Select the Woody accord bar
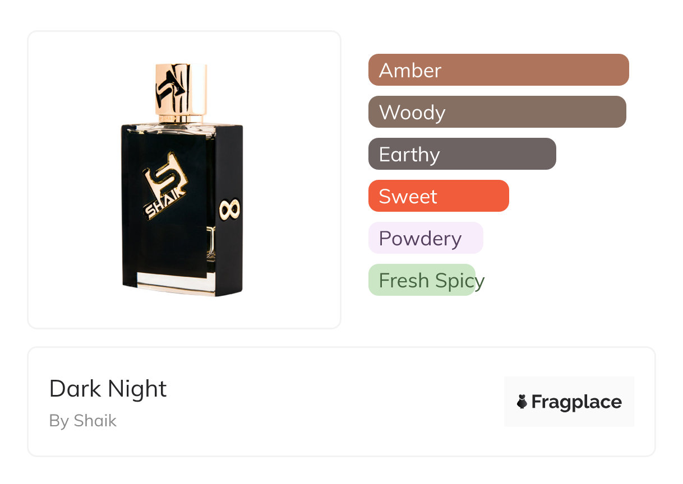 497,112
